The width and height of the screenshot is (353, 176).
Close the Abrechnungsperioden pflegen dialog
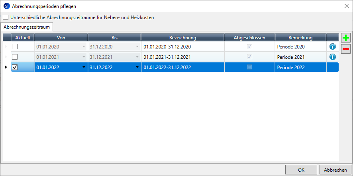[345, 6]
